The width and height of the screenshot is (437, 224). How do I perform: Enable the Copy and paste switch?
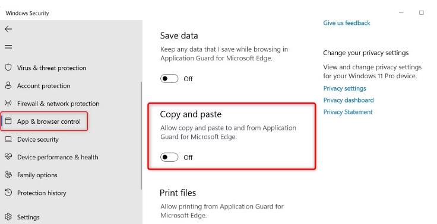[169, 157]
